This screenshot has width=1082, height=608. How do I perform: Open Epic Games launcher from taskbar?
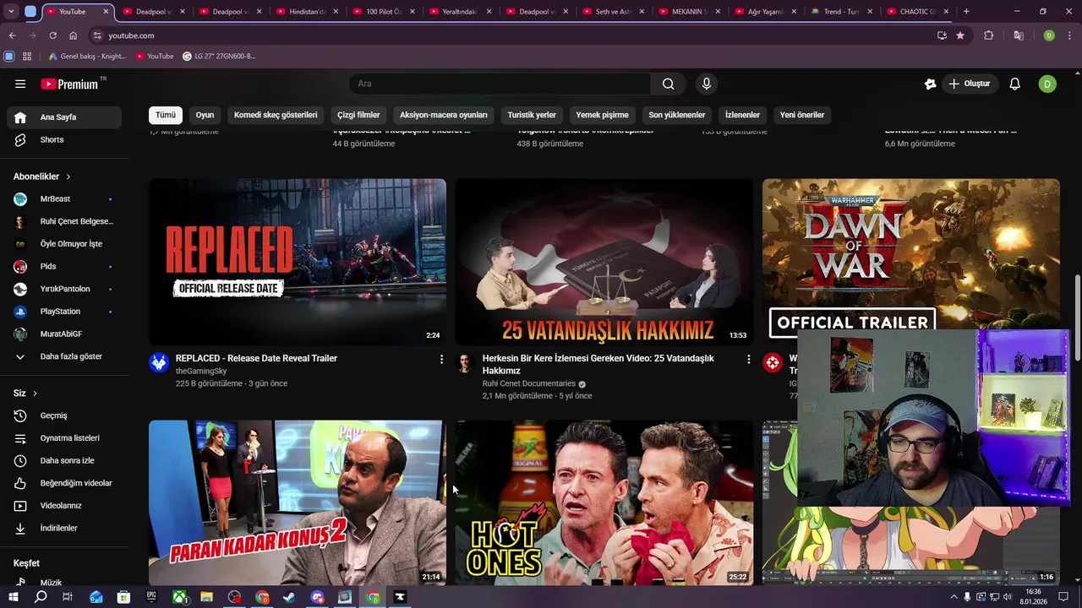coord(151,597)
